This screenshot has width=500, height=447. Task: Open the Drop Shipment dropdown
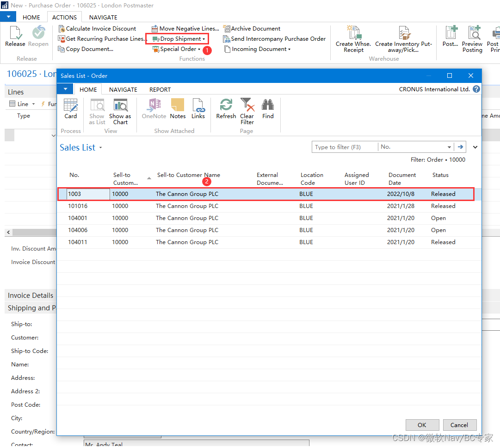[177, 38]
